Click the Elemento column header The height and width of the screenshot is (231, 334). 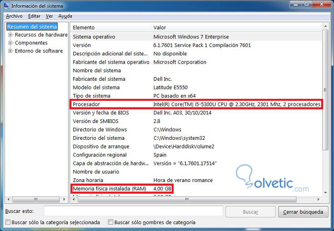coord(111,27)
